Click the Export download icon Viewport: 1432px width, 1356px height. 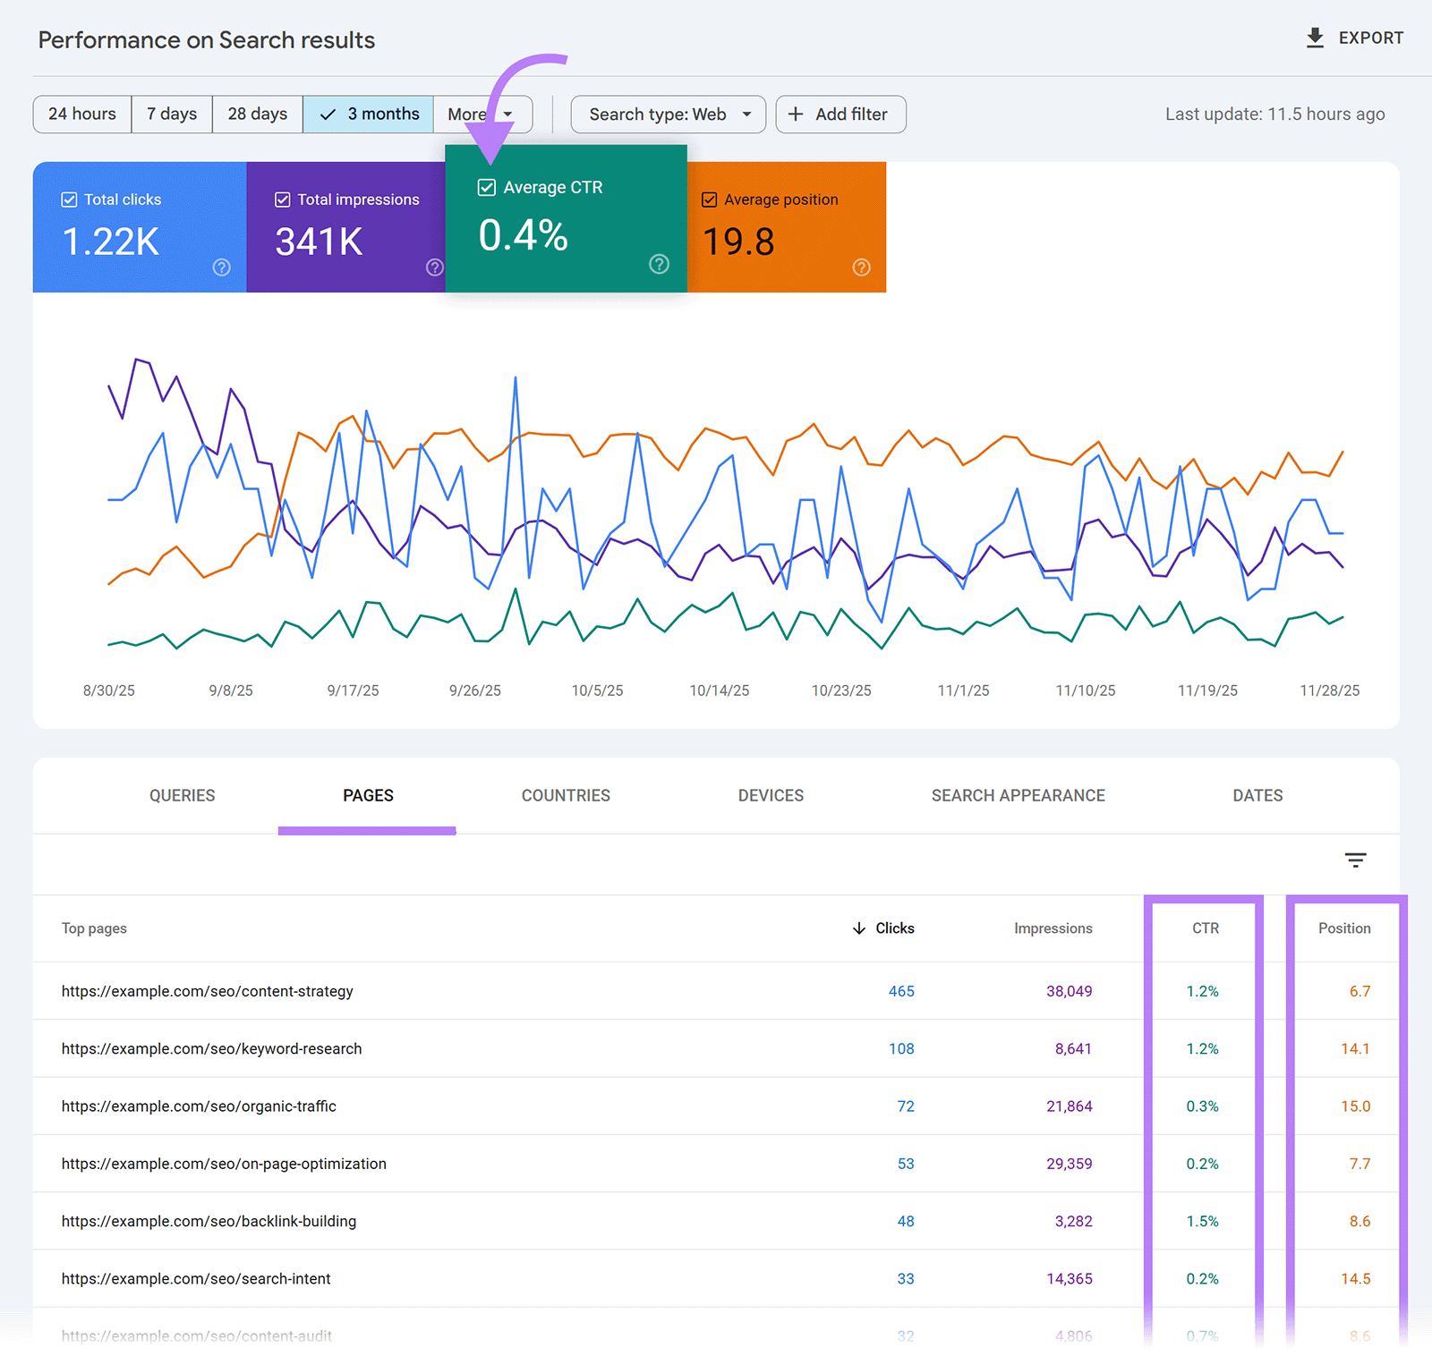point(1315,38)
